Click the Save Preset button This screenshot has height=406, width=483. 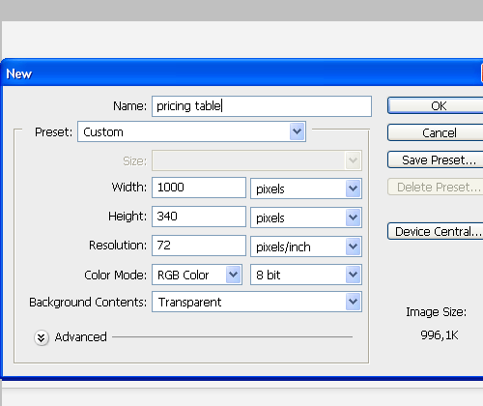436,159
